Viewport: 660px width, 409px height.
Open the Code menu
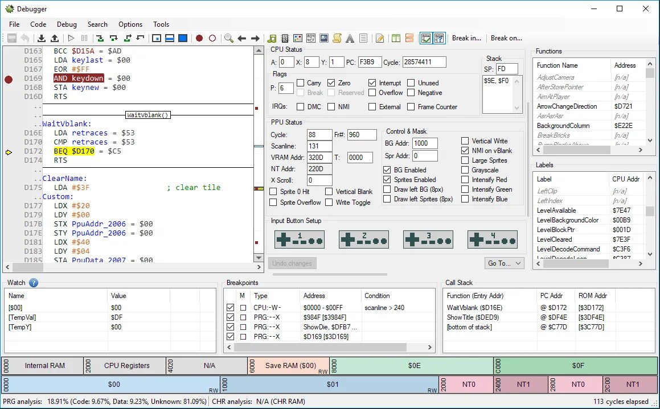click(38, 24)
